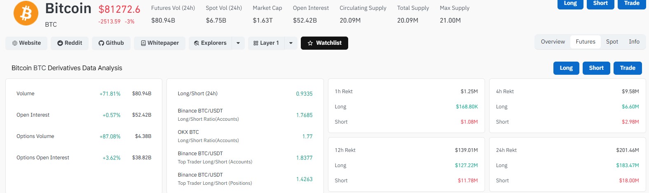The width and height of the screenshot is (649, 193).
Task: Click Short button in derivatives section
Action: coord(596,68)
